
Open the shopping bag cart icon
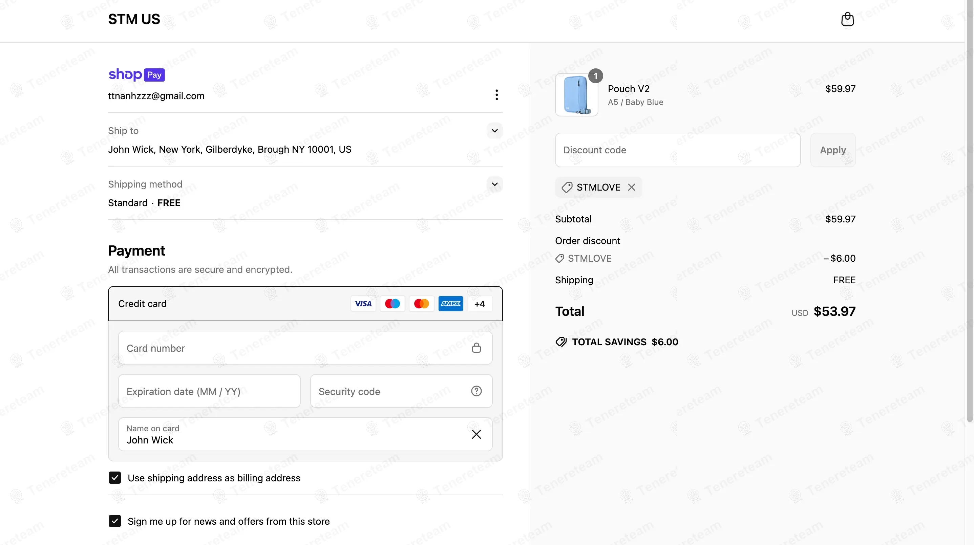coord(847,19)
